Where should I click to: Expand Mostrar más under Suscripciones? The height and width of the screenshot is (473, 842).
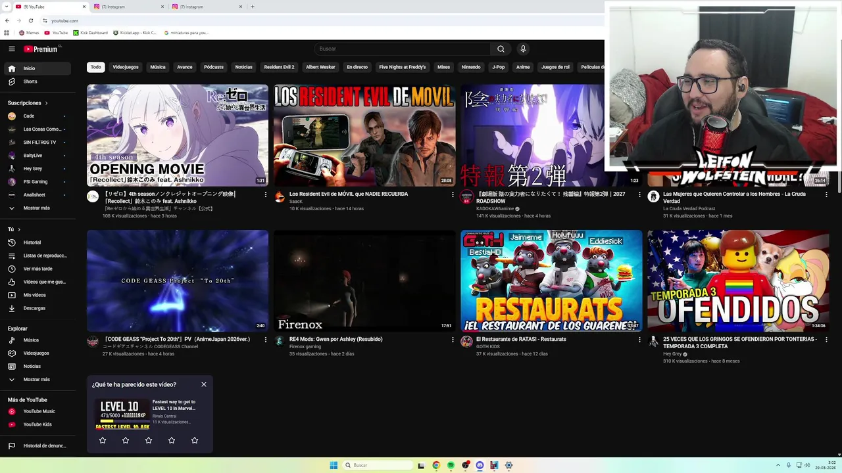point(37,208)
